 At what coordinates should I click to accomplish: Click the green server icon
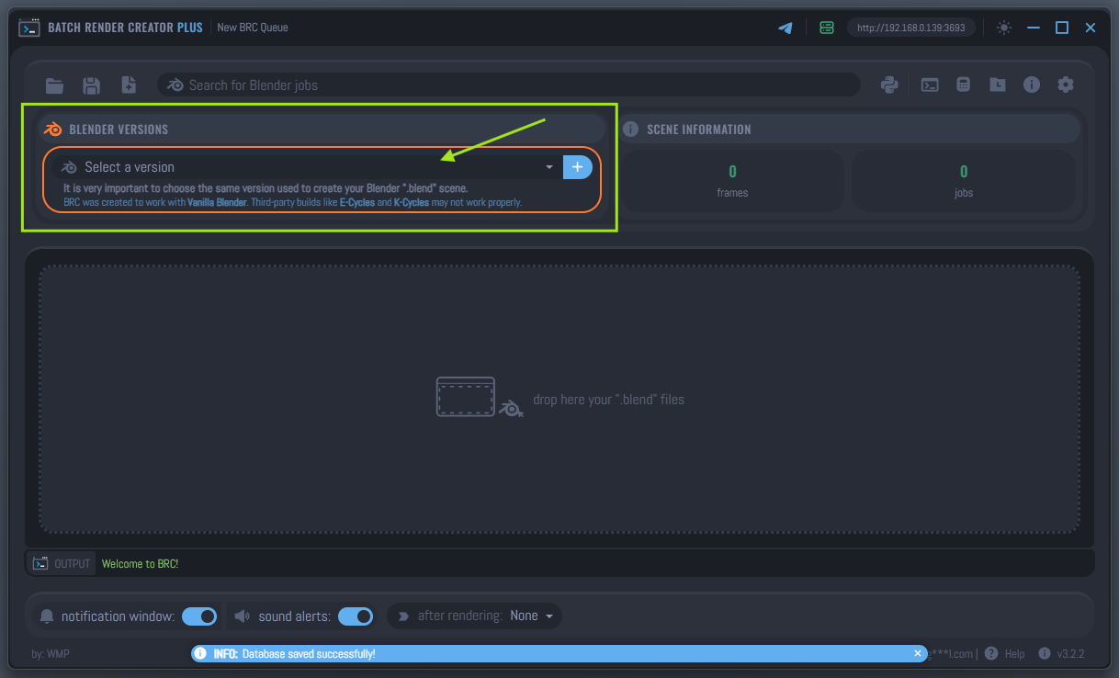pos(827,28)
